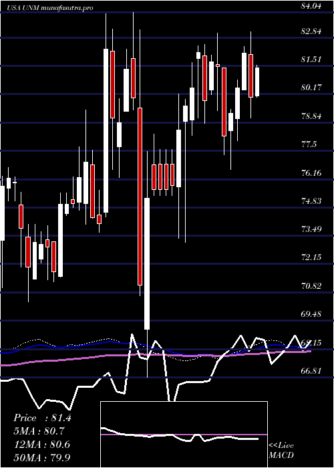
Task: Click the 'USA UNM munafasutra.pro' chart title
Action: coord(50,7)
